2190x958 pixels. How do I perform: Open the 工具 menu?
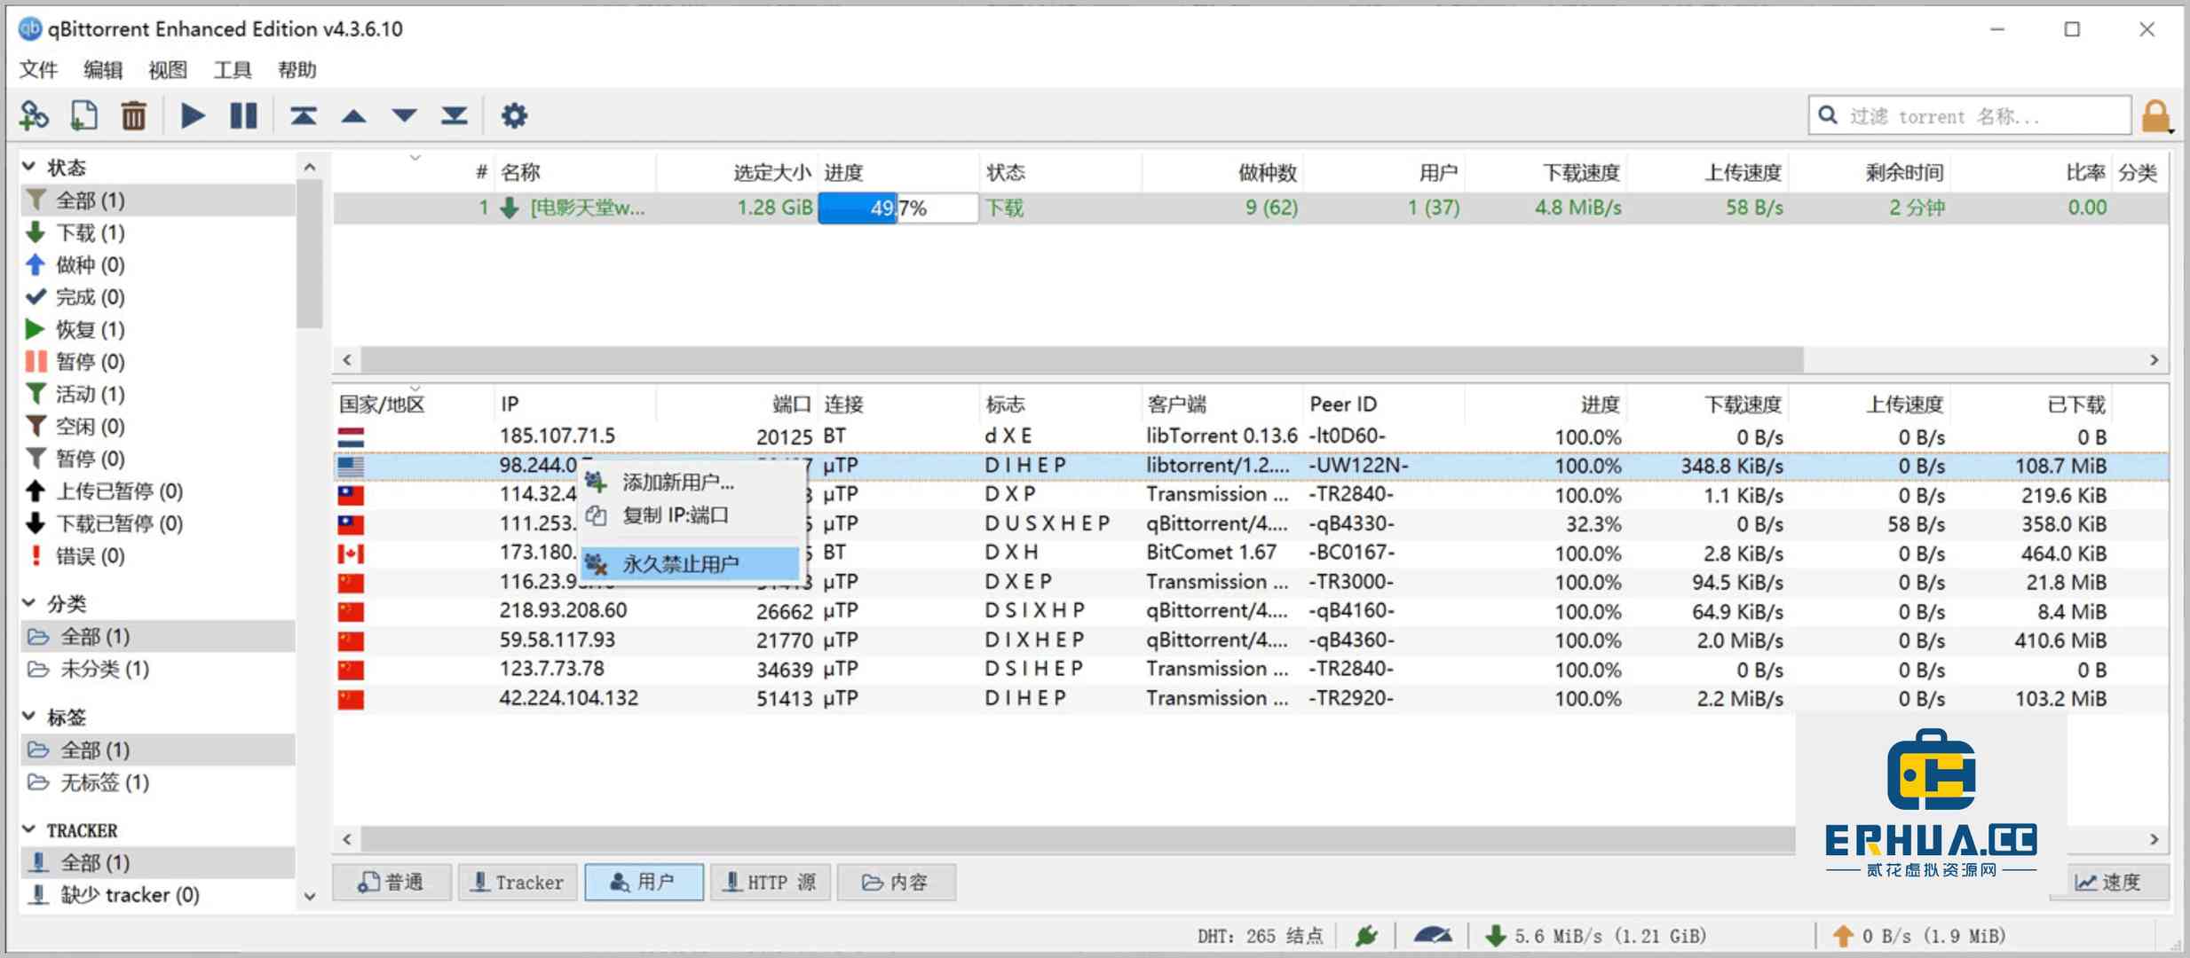point(232,70)
